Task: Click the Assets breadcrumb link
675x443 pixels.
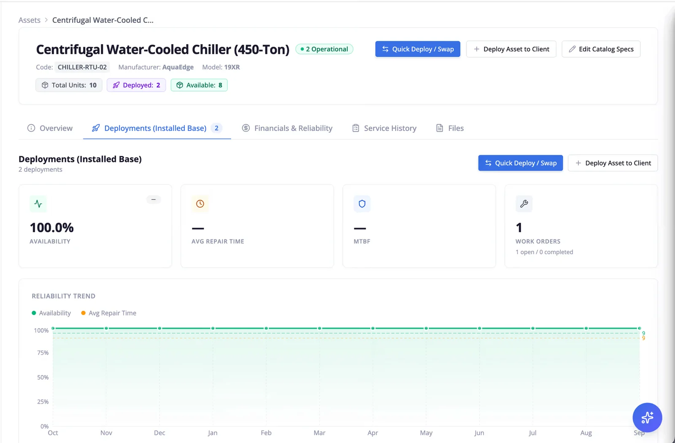Action: click(x=30, y=20)
